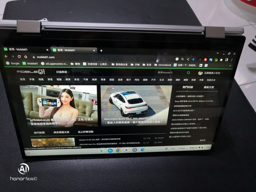Launch Chrome from the shelf
256x192 pixels.
[118, 150]
